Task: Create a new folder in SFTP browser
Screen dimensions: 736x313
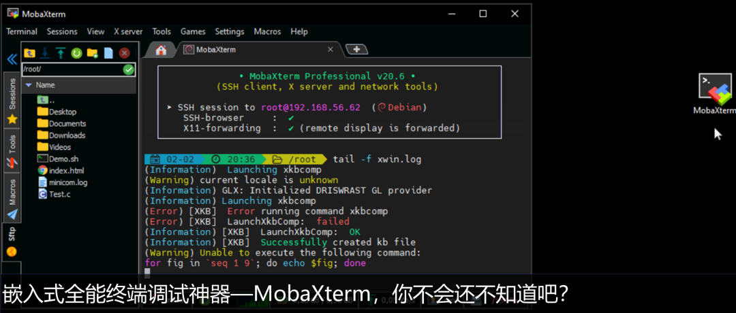Action: pos(93,52)
